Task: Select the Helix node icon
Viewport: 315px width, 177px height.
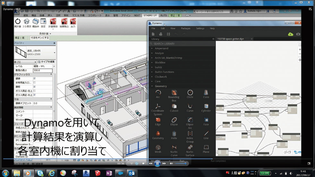Action: (x=174, y=133)
